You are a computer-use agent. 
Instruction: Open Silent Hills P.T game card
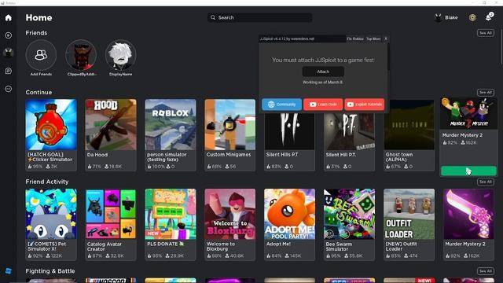coord(290,141)
